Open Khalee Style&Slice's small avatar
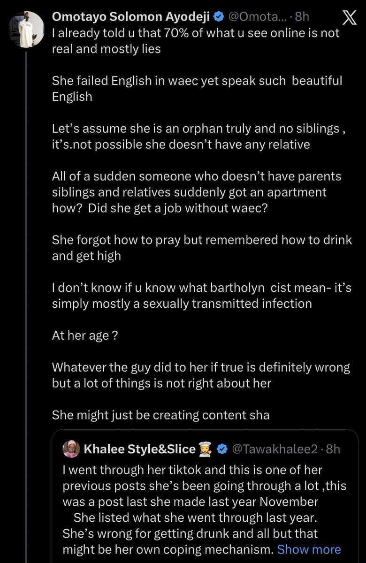Image resolution: width=366 pixels, height=563 pixels. [71, 449]
